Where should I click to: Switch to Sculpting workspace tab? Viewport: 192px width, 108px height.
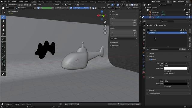pos(49,2)
